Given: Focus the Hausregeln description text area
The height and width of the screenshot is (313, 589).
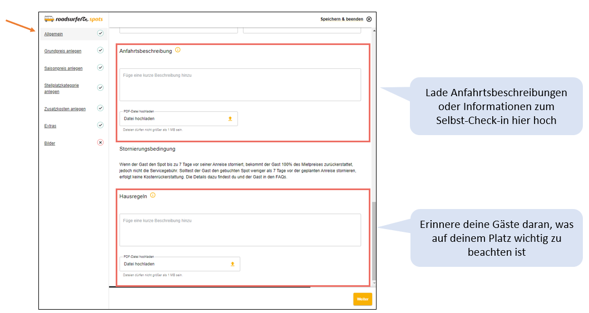Looking at the screenshot, I should (240, 230).
